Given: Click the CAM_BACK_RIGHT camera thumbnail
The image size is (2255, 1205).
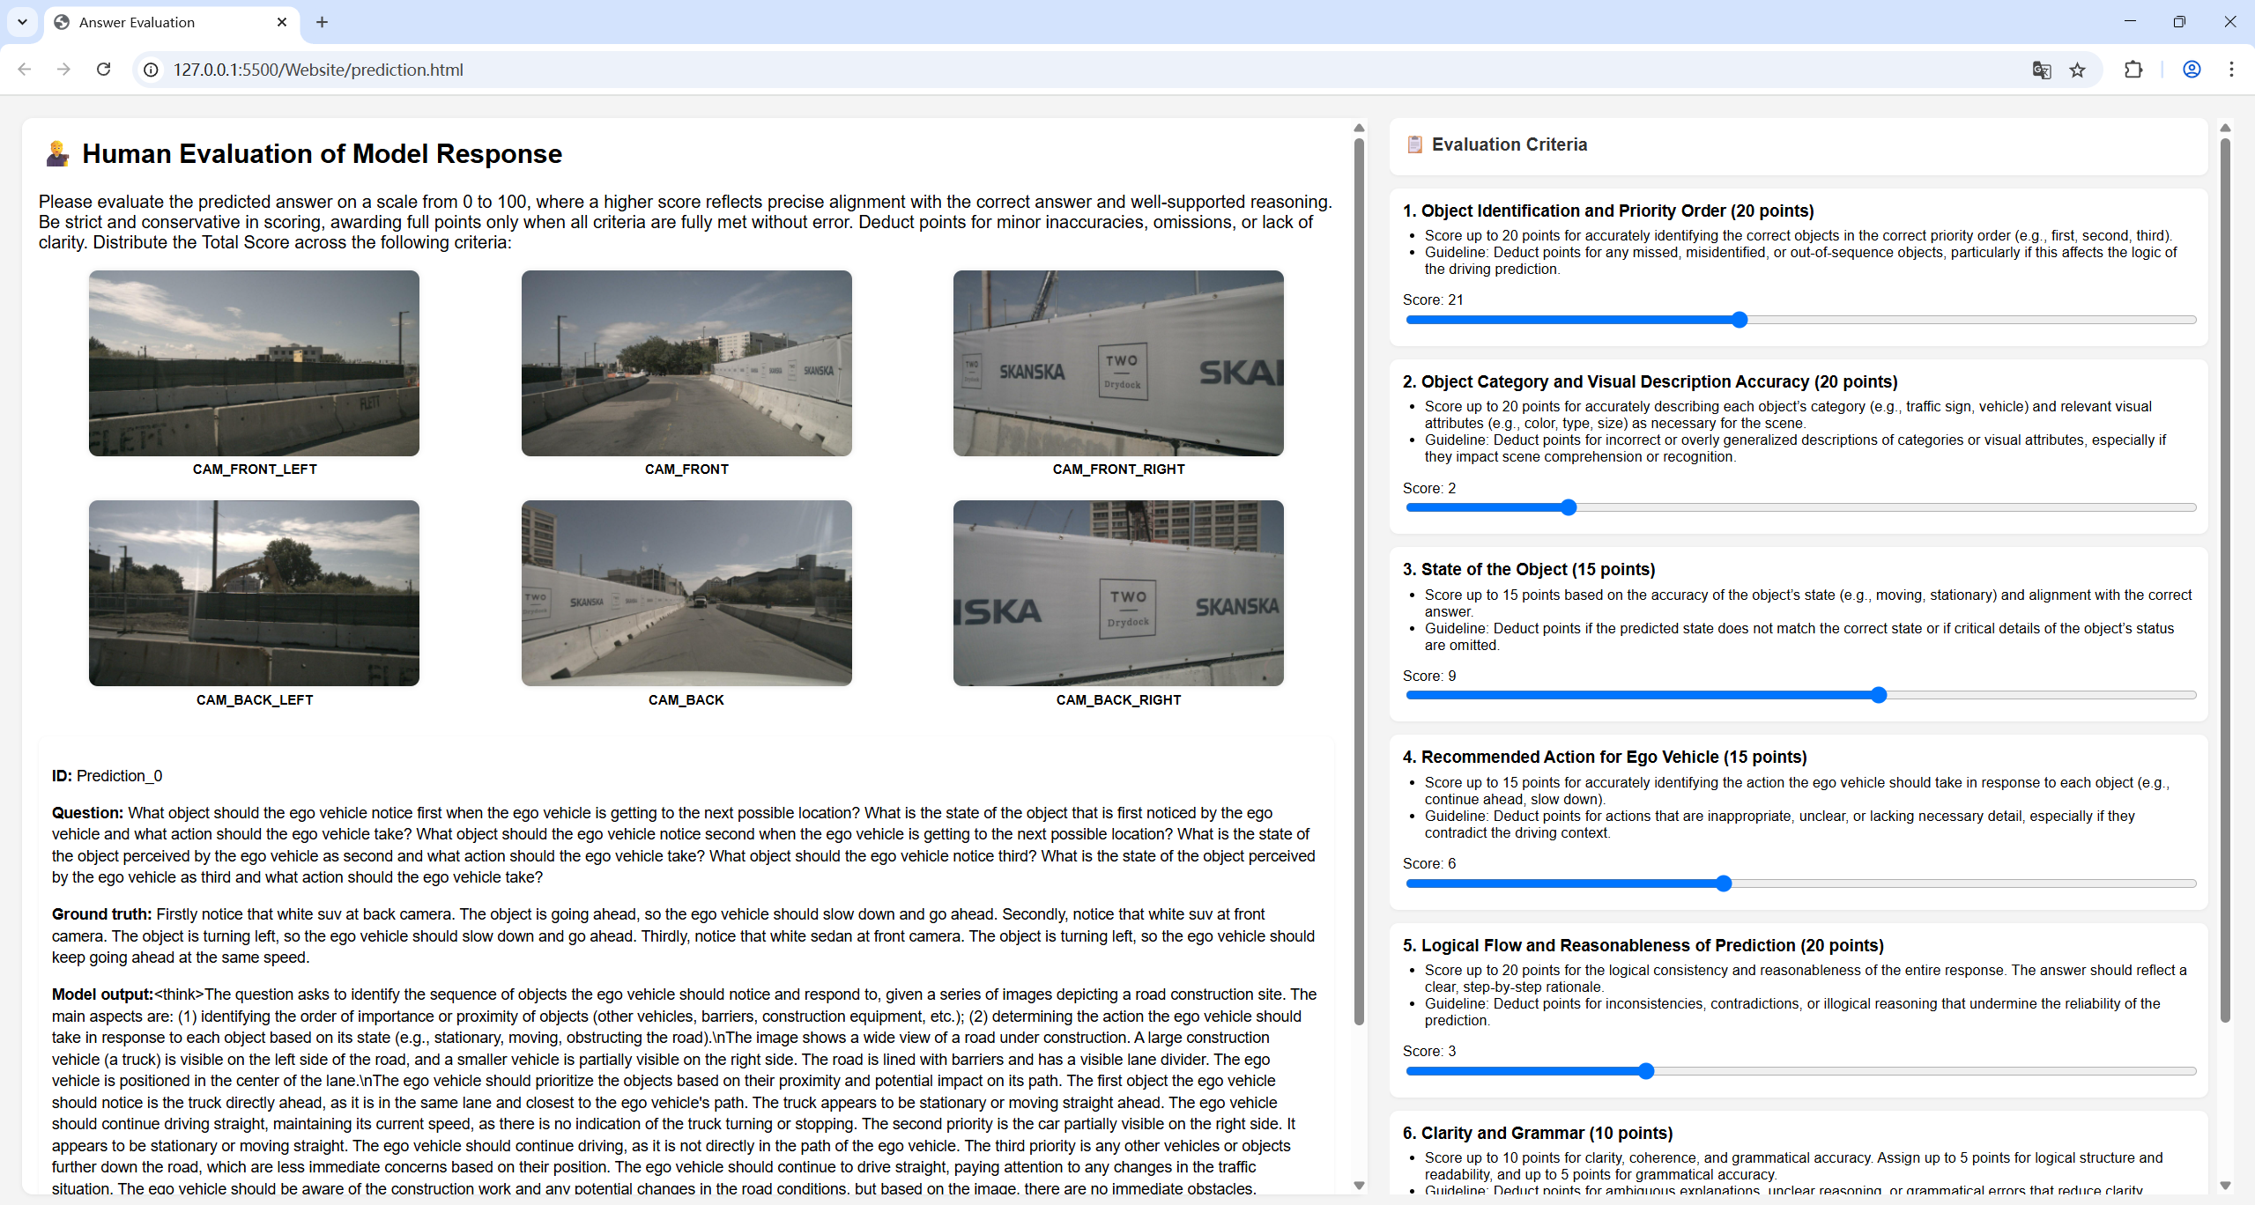Looking at the screenshot, I should pyautogui.click(x=1117, y=593).
